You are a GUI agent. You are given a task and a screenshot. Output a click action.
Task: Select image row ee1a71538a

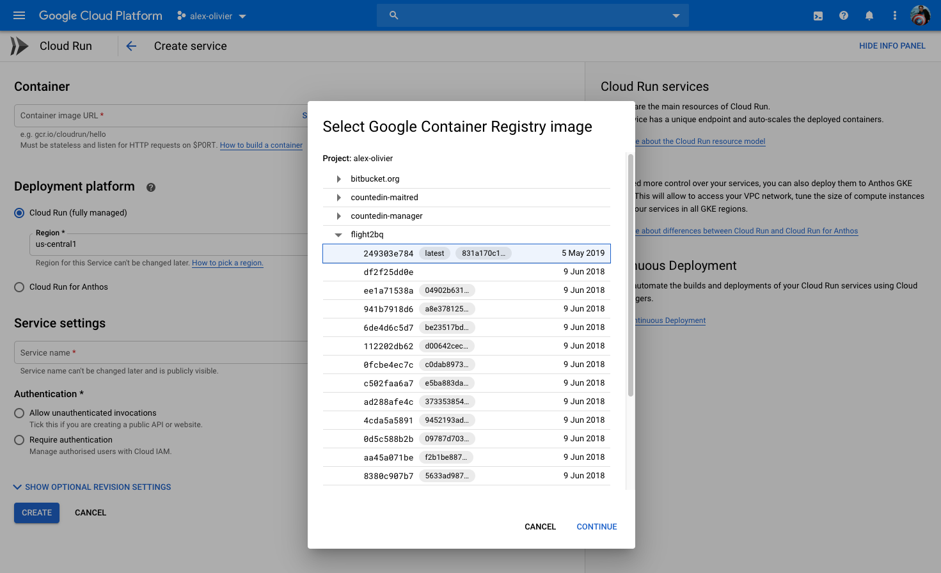click(x=466, y=290)
